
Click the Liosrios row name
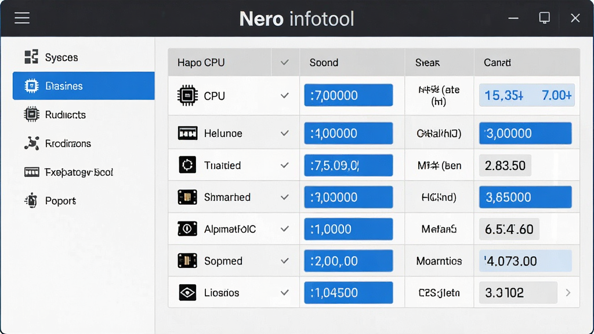click(222, 293)
